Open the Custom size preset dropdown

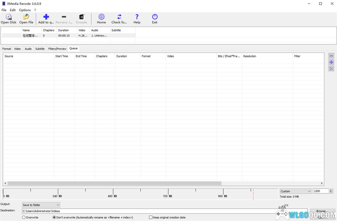point(295,191)
